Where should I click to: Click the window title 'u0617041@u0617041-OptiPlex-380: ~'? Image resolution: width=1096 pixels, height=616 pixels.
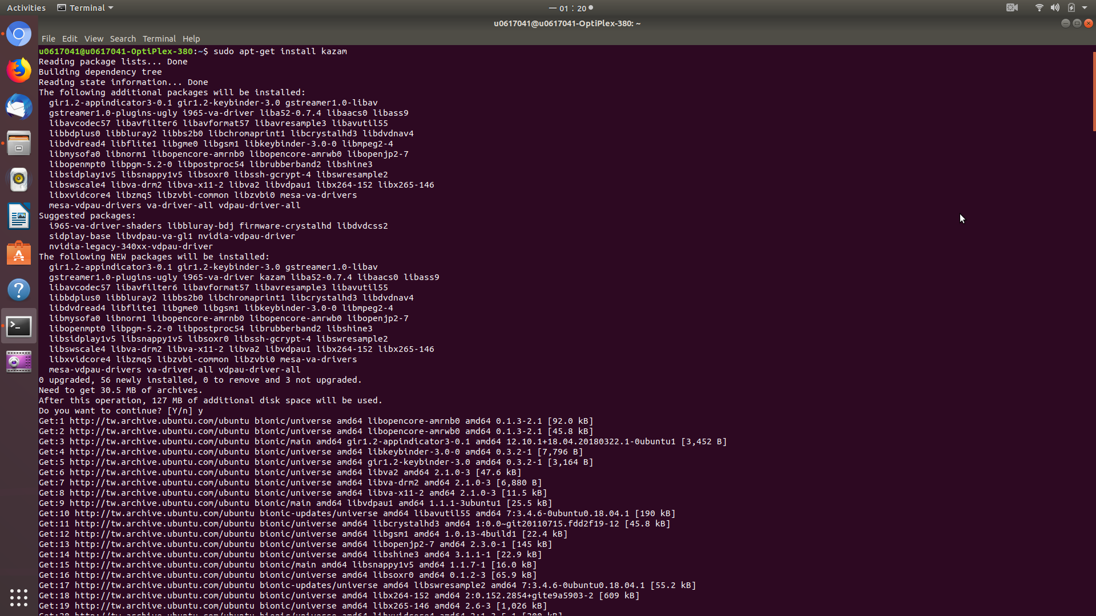[x=567, y=23]
